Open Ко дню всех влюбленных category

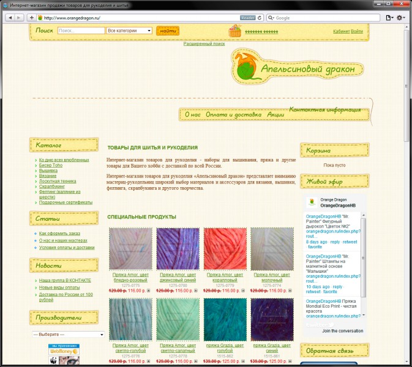(x=64, y=160)
